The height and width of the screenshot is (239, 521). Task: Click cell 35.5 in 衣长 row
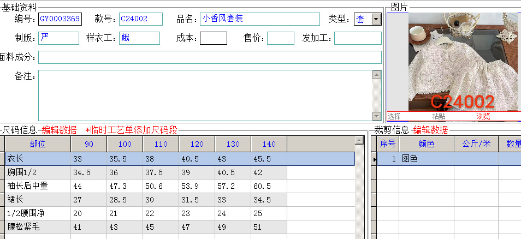click(x=125, y=159)
